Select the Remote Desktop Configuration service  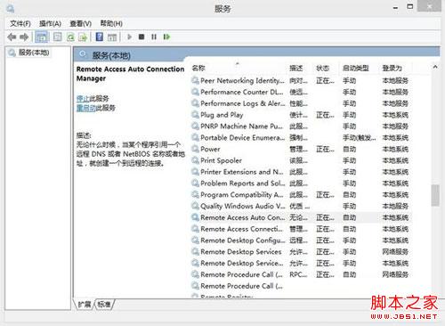tap(300, 240)
